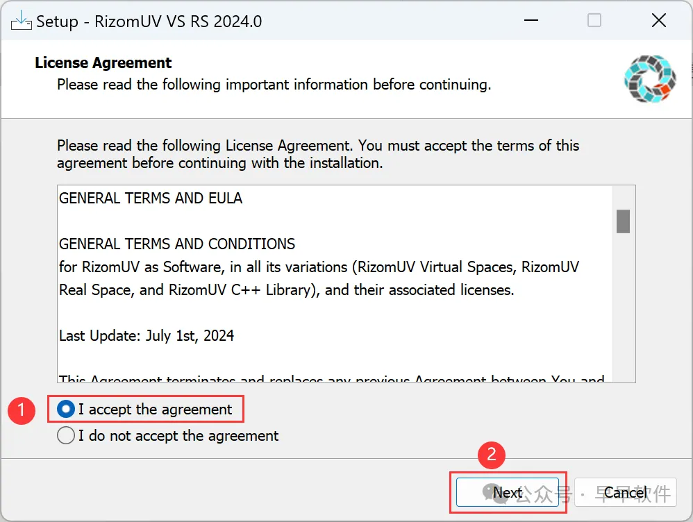
Task: Click the "Real Space, and RizomUV C++ Library" line
Action: (287, 290)
